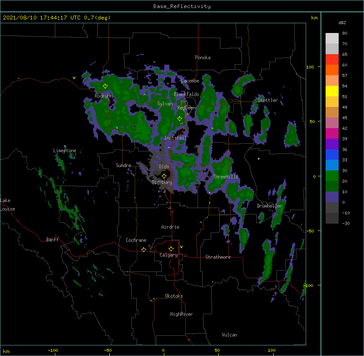Click the Sylvan label on the map
This screenshot has width=364, height=356.
pos(165,104)
